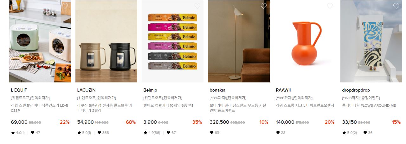Toggle wishlist heart on Belmio capsule image

(x=197, y=6)
